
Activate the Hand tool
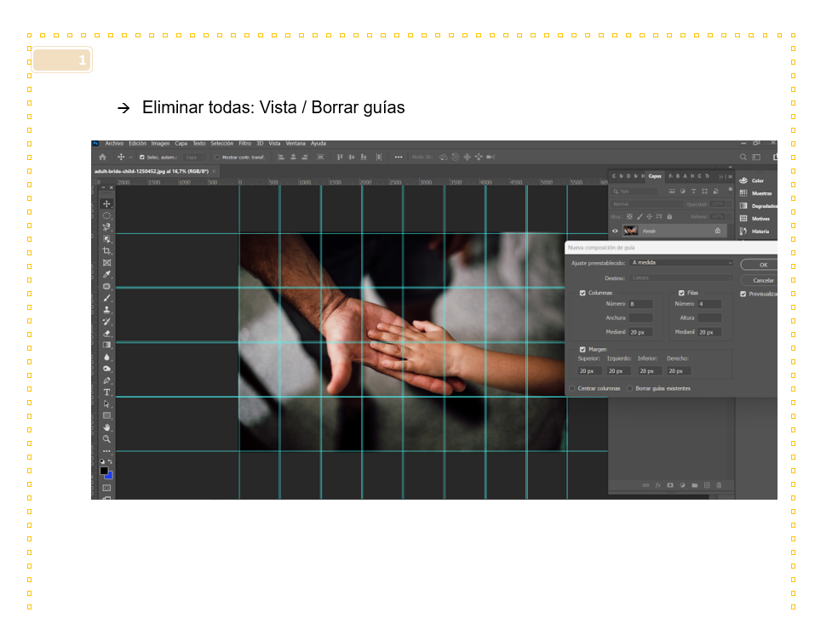click(x=106, y=427)
